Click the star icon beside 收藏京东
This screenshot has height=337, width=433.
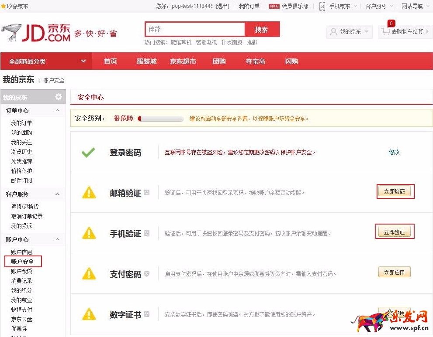(x=4, y=6)
